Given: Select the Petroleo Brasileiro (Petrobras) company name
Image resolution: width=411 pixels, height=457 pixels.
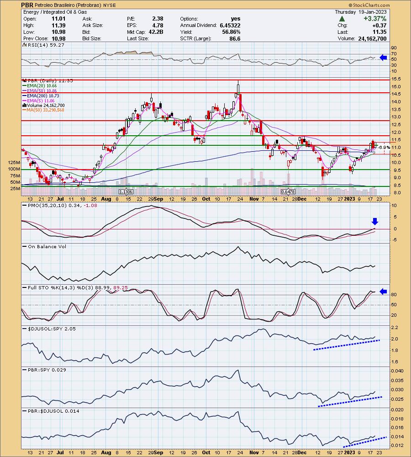Looking at the screenshot, I should coord(68,5).
